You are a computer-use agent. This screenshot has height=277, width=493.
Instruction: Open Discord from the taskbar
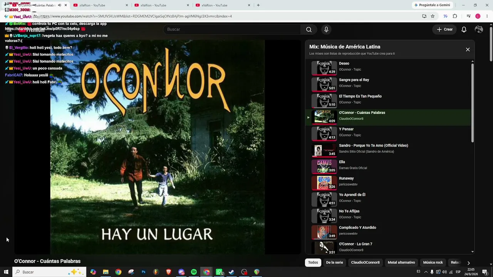point(181,272)
